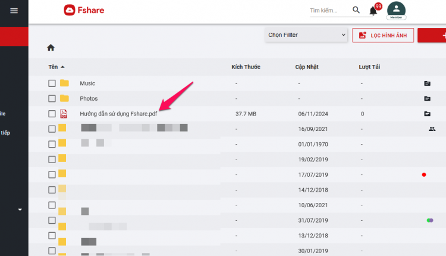Screen dimensions: 446x256
Task: Toggle sort arrow beside Tên header
Action: coord(62,67)
